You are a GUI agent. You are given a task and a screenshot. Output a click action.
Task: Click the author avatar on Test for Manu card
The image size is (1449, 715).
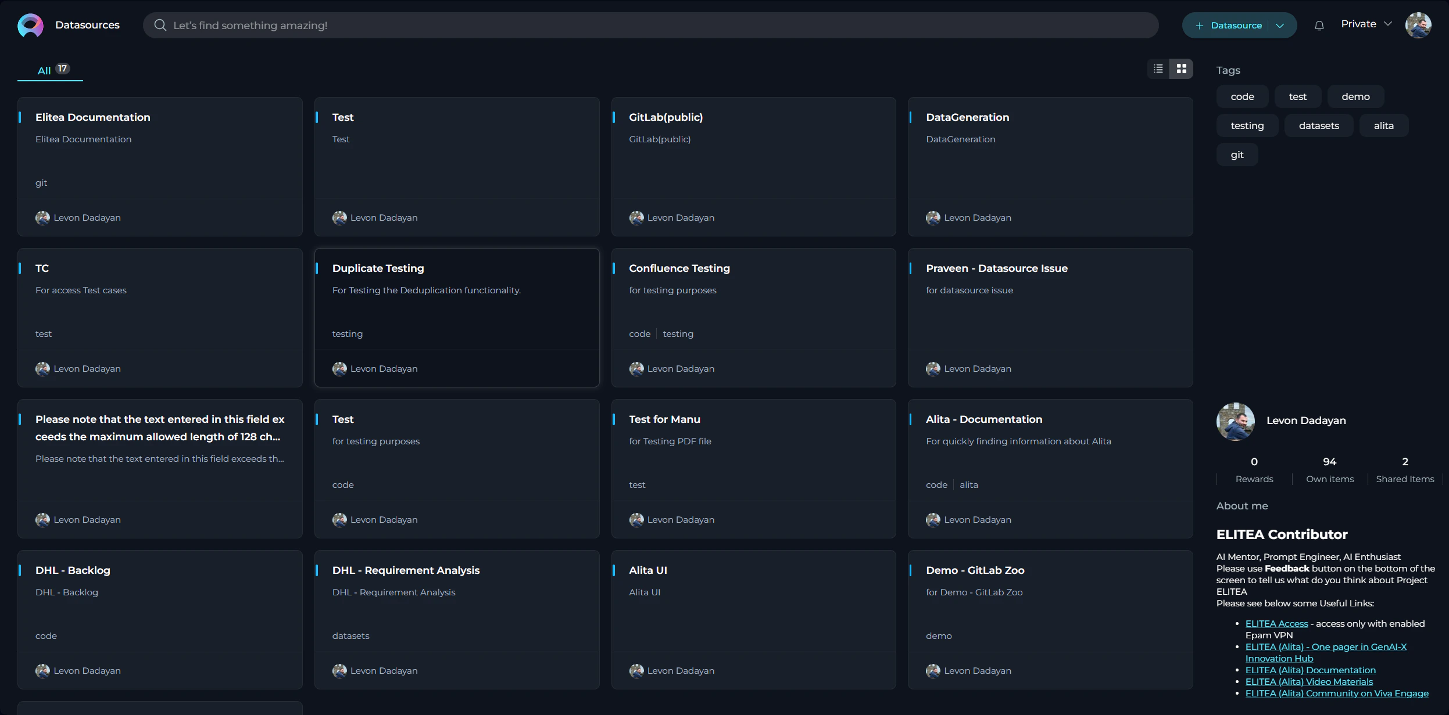pyautogui.click(x=636, y=519)
